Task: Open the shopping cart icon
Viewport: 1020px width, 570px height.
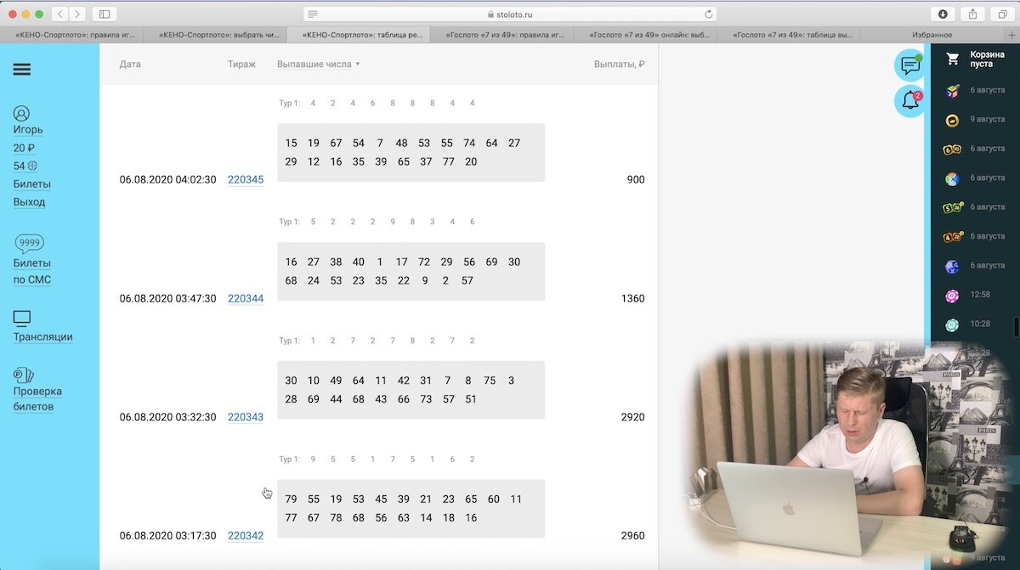Action: tap(953, 59)
